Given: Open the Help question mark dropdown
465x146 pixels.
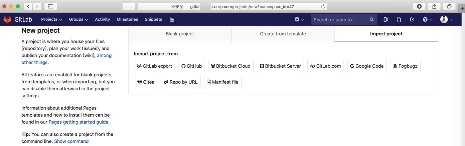Looking at the screenshot, I should point(427,20).
